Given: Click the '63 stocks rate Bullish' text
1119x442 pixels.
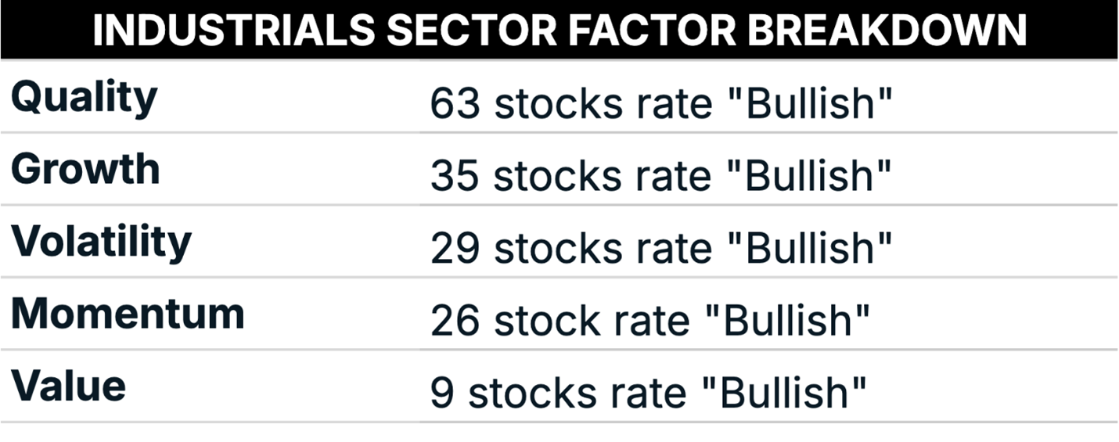Looking at the screenshot, I should coord(662,104).
